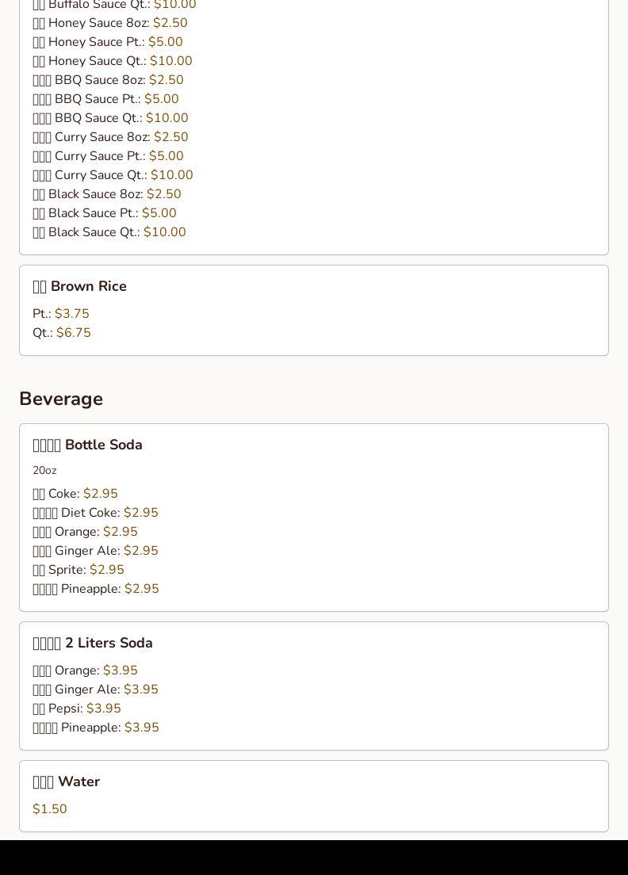This screenshot has width=628, height=875.
Task: Open the Water menu item
Action: (67, 781)
